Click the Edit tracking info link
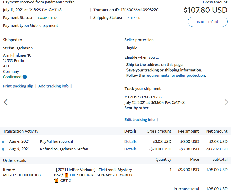 139,120
